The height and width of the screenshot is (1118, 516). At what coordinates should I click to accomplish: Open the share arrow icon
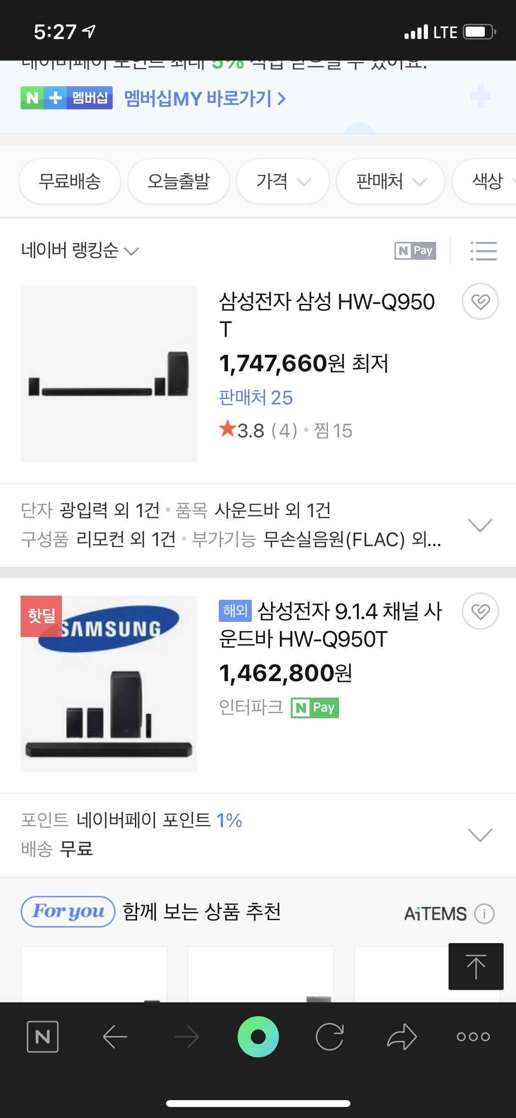point(402,1036)
